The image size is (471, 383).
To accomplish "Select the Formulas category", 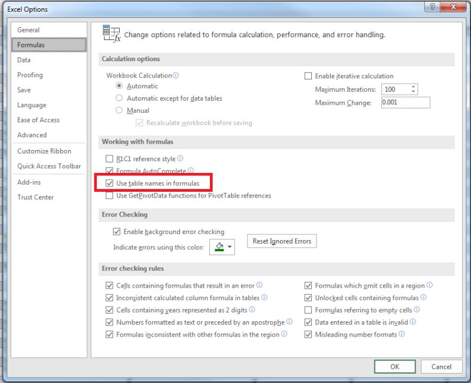I will (49, 45).
